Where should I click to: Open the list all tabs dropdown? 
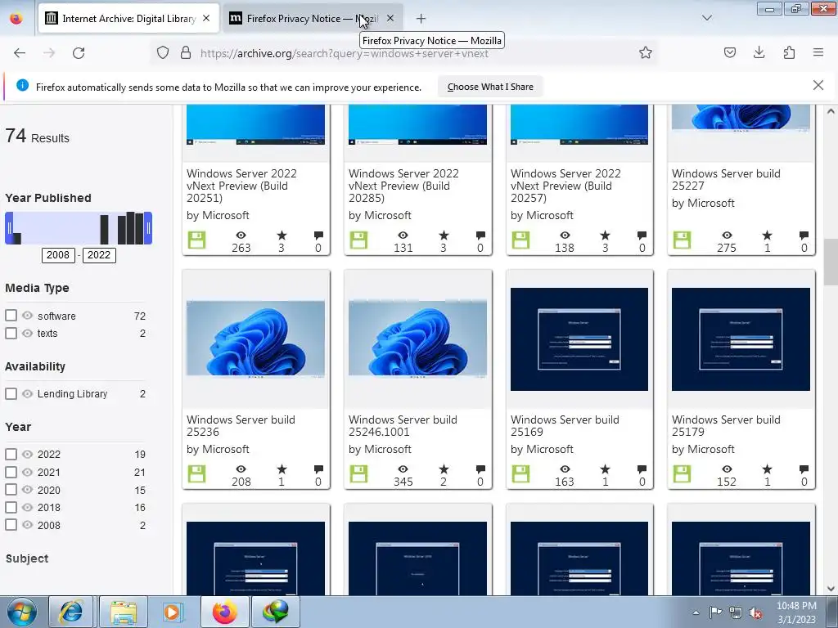point(706,18)
